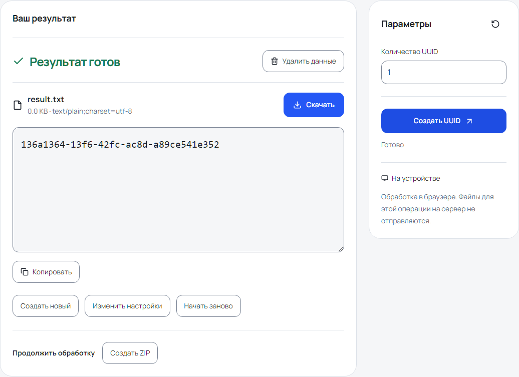
Task: Click the Готово status text
Action: pos(392,145)
